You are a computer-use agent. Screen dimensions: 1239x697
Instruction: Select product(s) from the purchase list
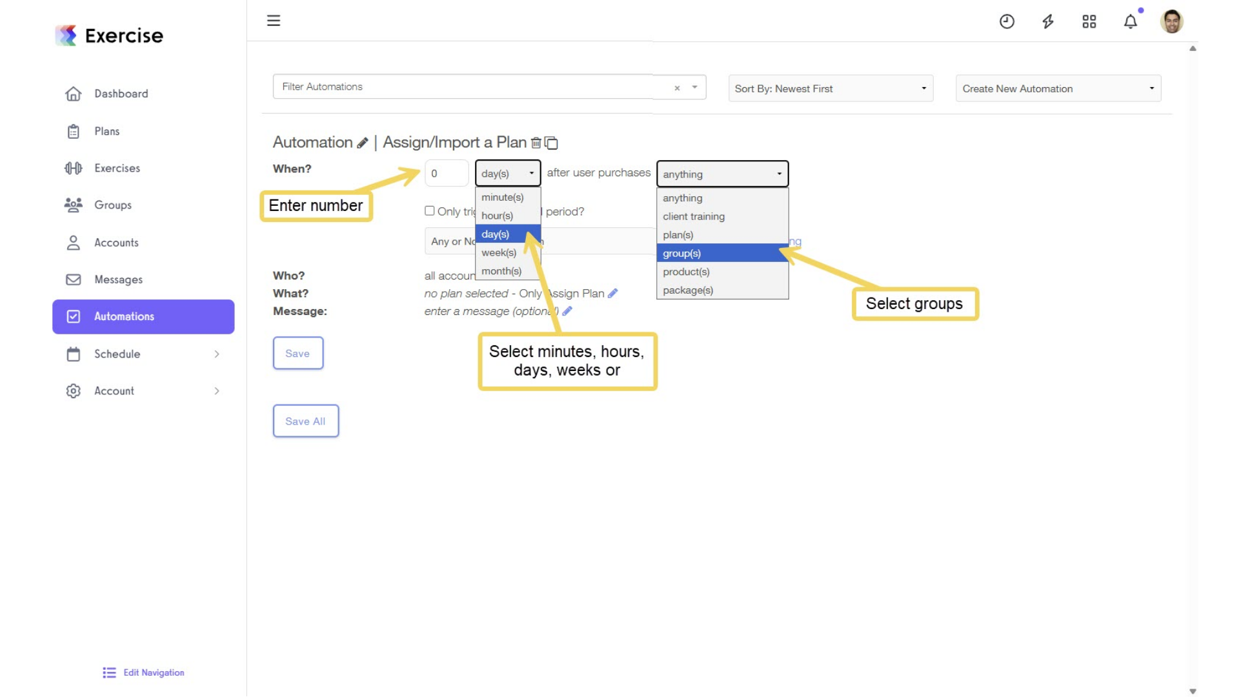tap(722, 272)
